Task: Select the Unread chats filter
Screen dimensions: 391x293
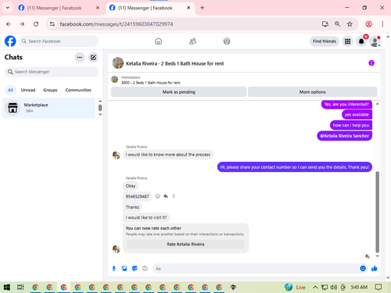Action: tap(28, 90)
